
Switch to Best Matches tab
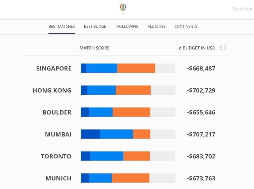coord(62,27)
